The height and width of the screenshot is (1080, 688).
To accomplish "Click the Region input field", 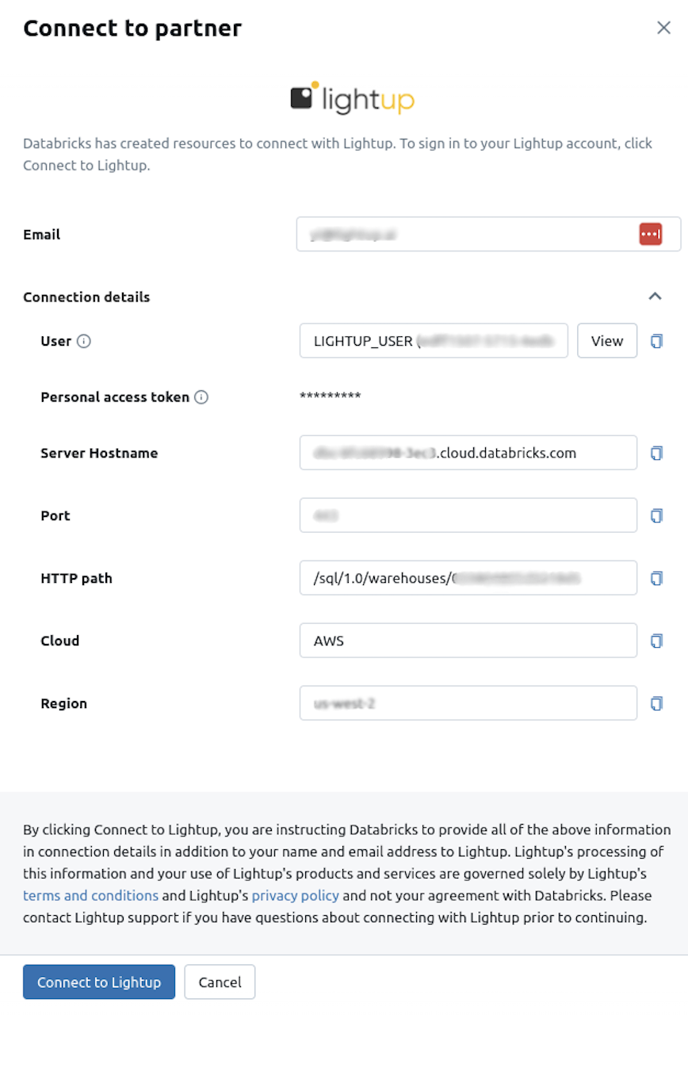I will pos(468,703).
